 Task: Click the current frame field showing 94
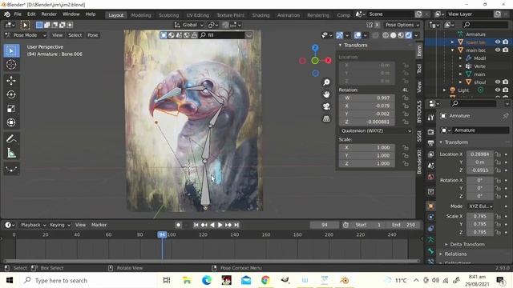point(324,225)
